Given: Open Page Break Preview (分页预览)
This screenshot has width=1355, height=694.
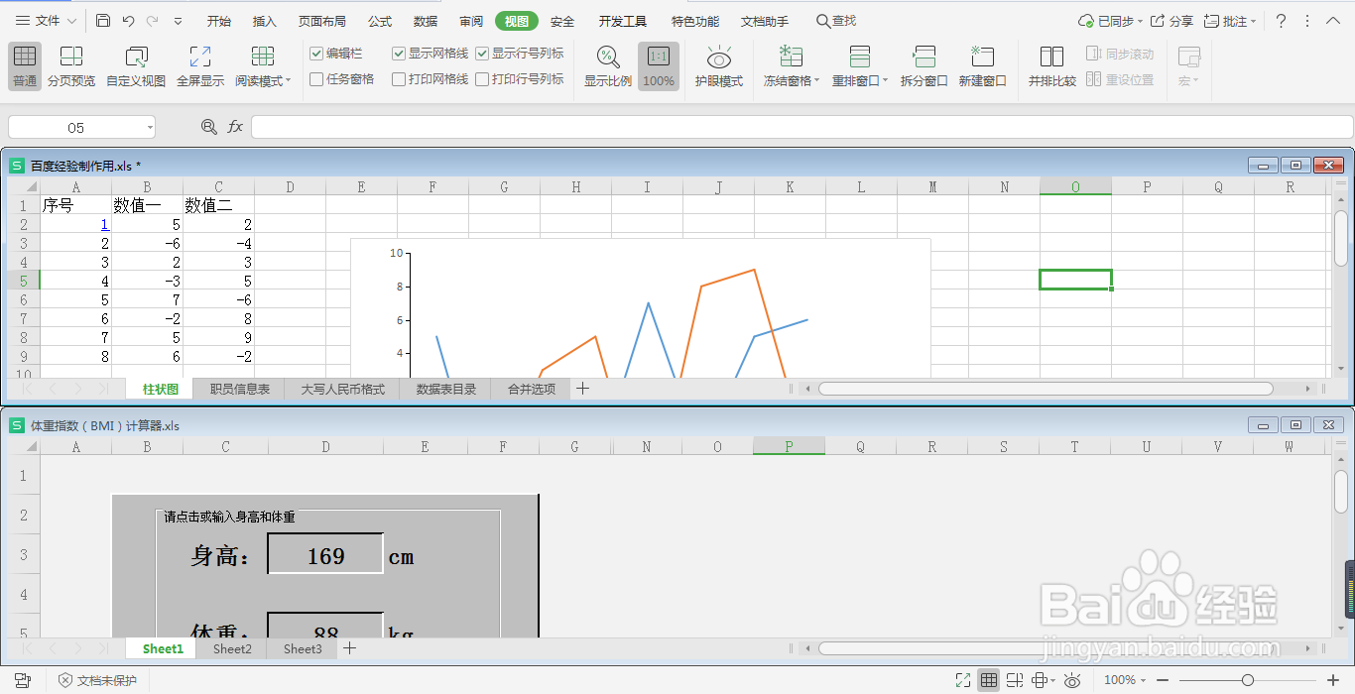Looking at the screenshot, I should 71,65.
